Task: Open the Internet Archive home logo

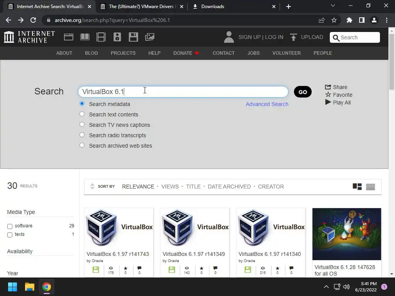Action: pyautogui.click(x=29, y=37)
